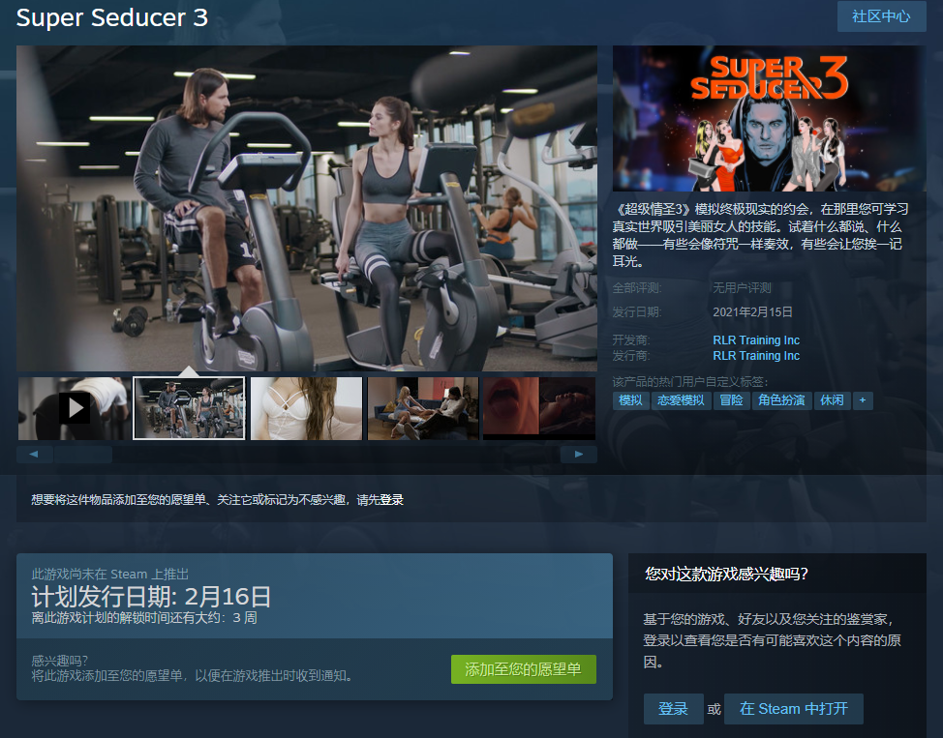Click the Super Seducer 3 page title

point(112,17)
